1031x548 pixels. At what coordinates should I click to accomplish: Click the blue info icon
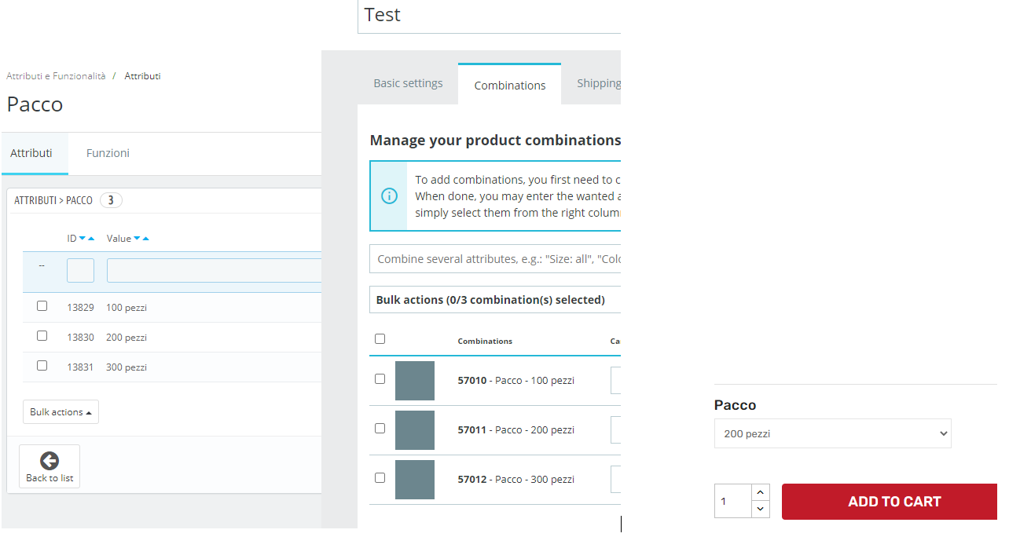[x=389, y=196]
